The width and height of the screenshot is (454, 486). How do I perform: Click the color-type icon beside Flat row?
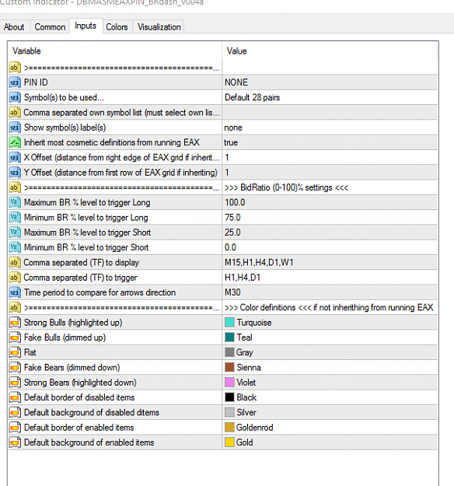tap(15, 352)
